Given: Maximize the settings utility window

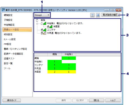Looking at the screenshot, I should [x=113, y=10].
